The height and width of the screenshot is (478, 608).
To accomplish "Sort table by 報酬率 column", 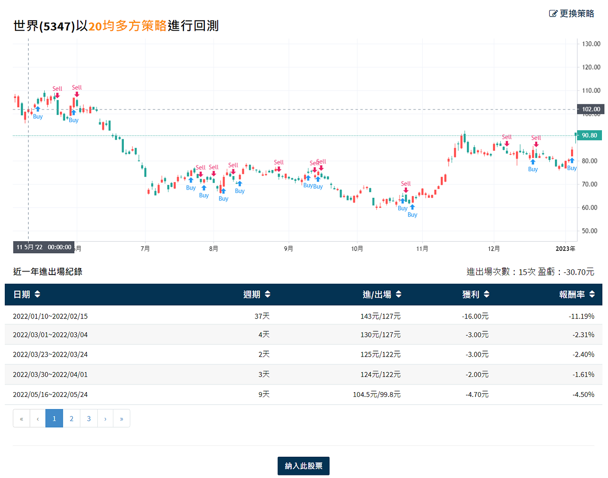I will [x=577, y=295].
